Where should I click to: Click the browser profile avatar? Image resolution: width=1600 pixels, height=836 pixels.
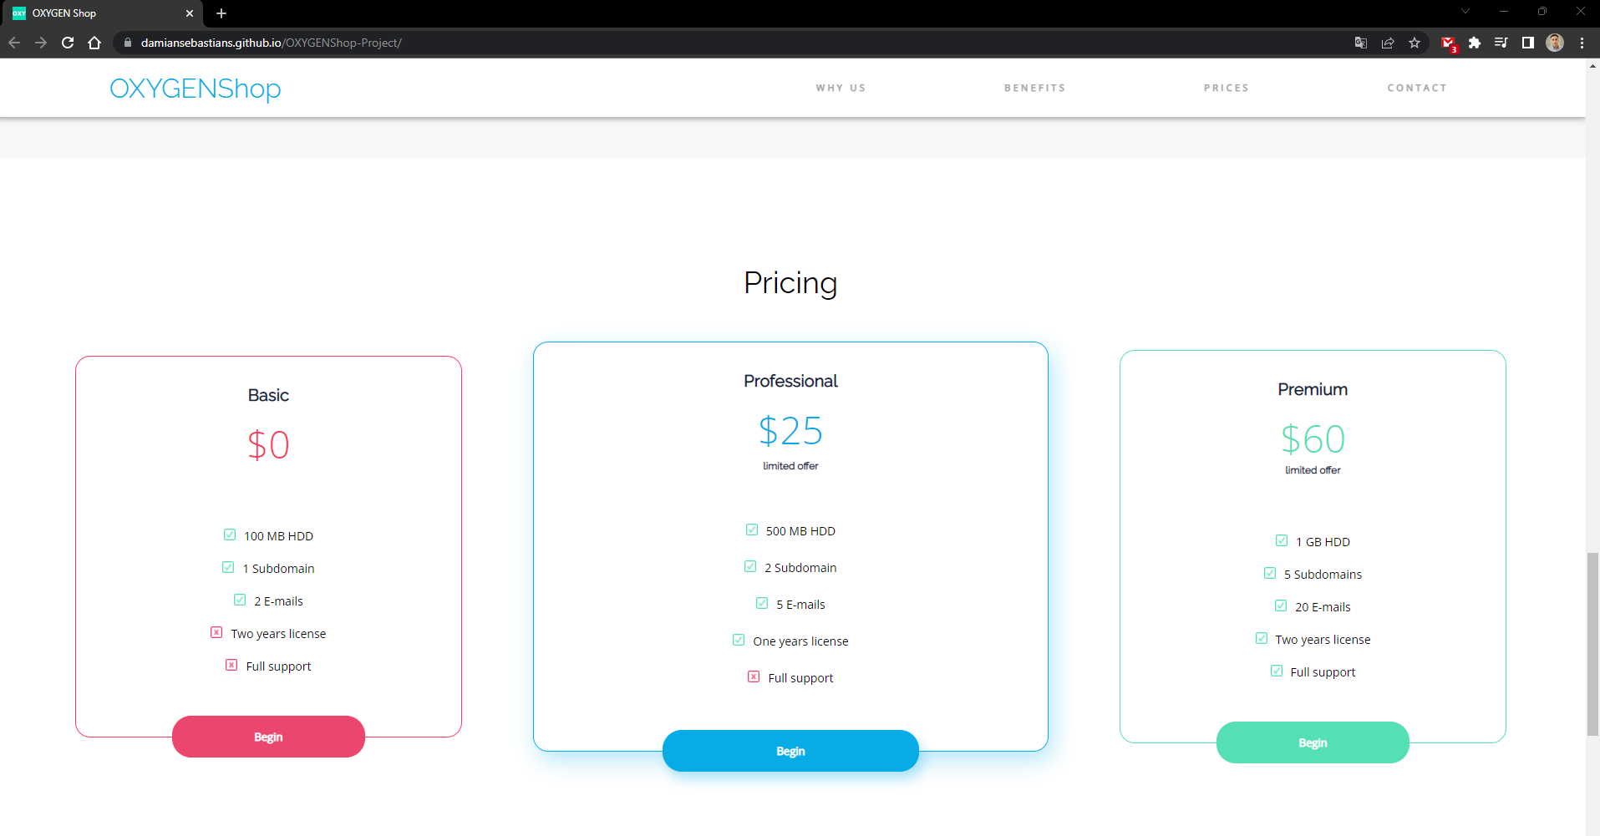(1555, 43)
